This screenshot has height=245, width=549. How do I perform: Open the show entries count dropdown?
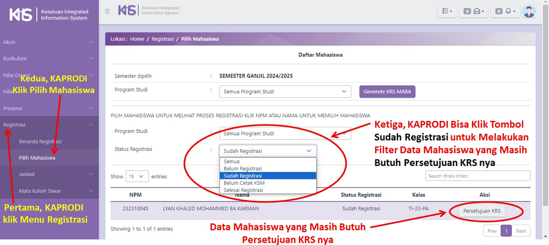point(137,176)
